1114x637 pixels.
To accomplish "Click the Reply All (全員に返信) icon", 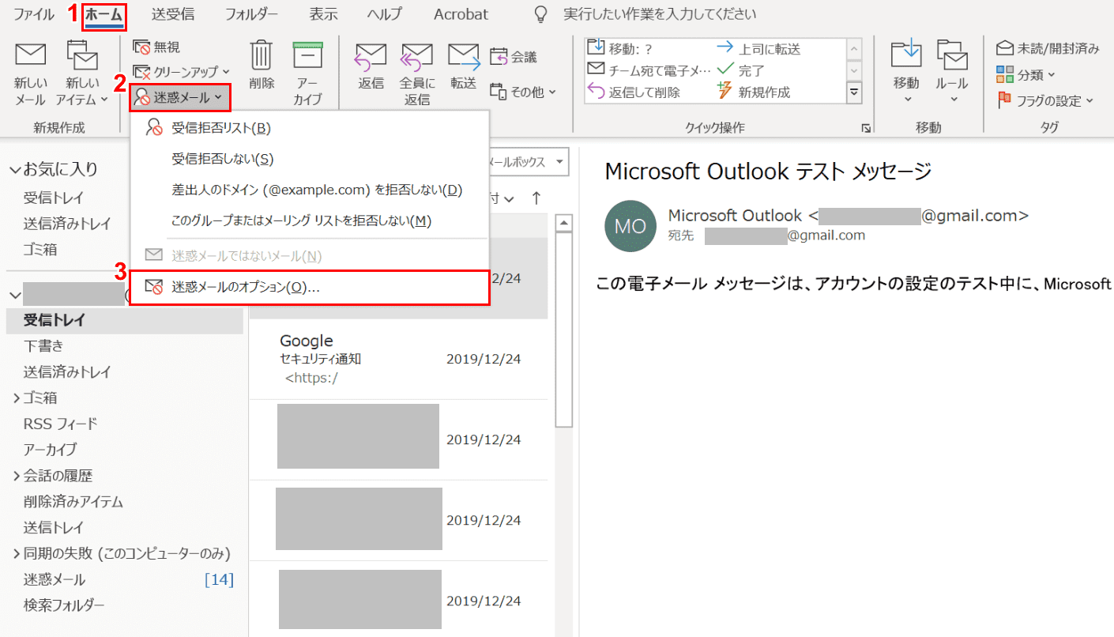I will (417, 57).
